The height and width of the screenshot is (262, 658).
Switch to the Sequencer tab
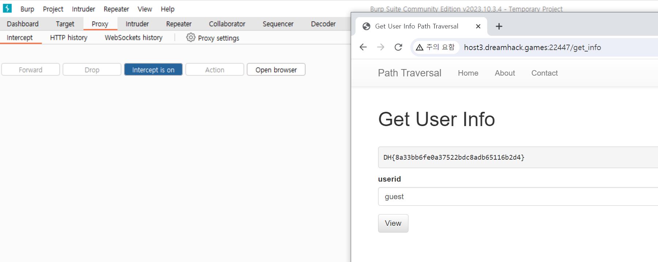278,24
